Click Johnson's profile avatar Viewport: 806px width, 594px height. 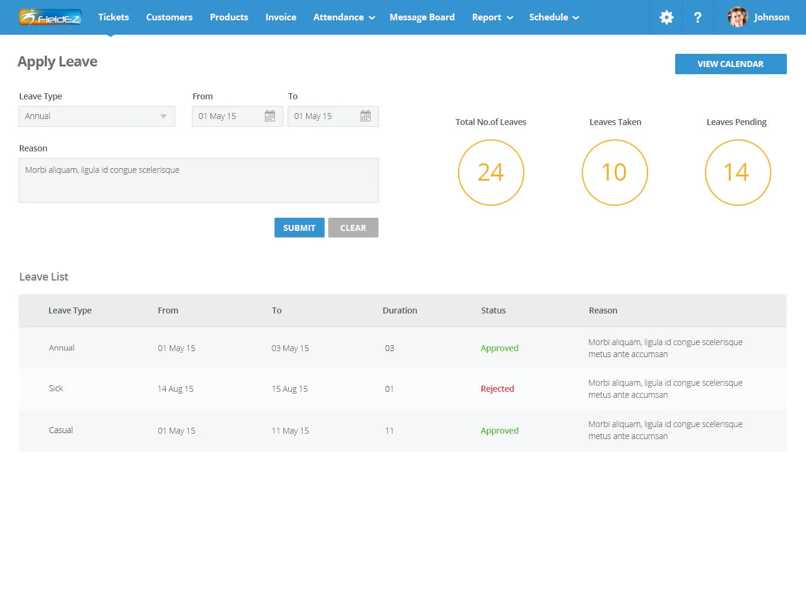click(x=737, y=17)
